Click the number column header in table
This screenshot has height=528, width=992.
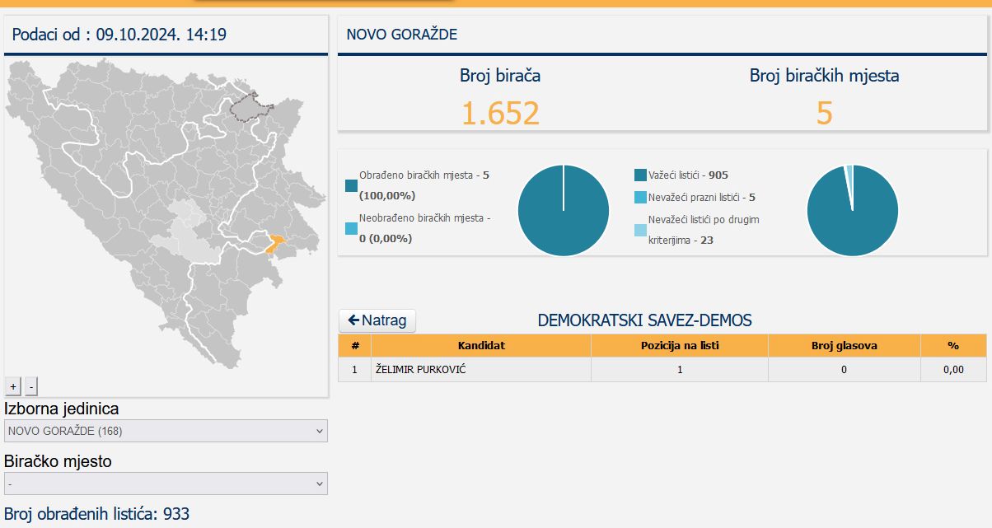[355, 346]
